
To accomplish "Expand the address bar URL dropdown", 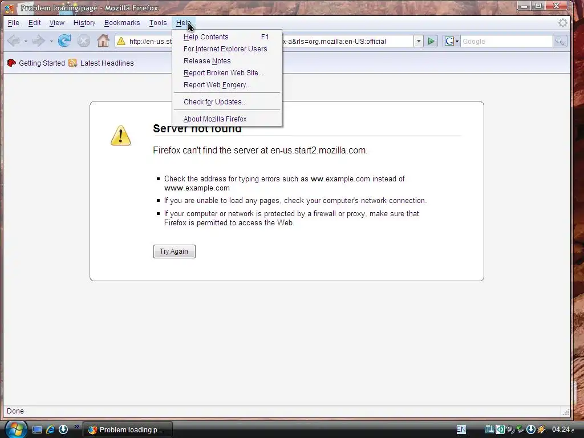I will 419,41.
